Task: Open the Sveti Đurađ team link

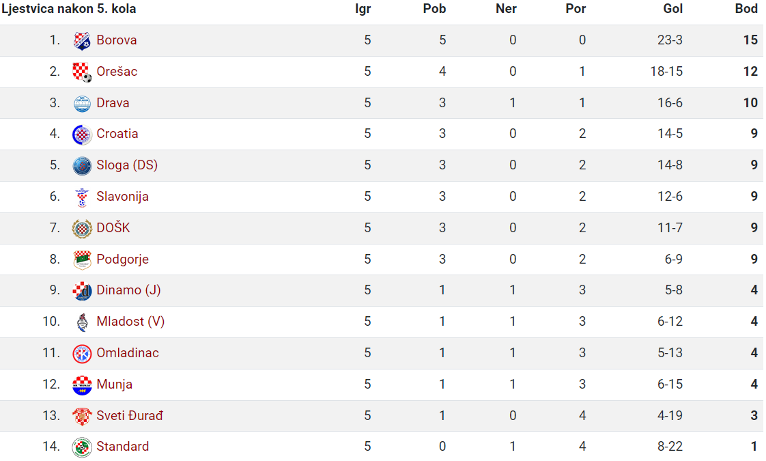Action: (130, 415)
